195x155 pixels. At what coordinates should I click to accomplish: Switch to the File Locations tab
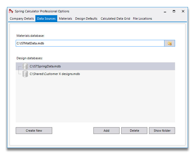[x=143, y=19]
